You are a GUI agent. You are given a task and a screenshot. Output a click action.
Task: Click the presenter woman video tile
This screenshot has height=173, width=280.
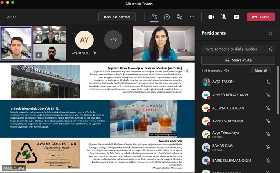tap(164, 43)
